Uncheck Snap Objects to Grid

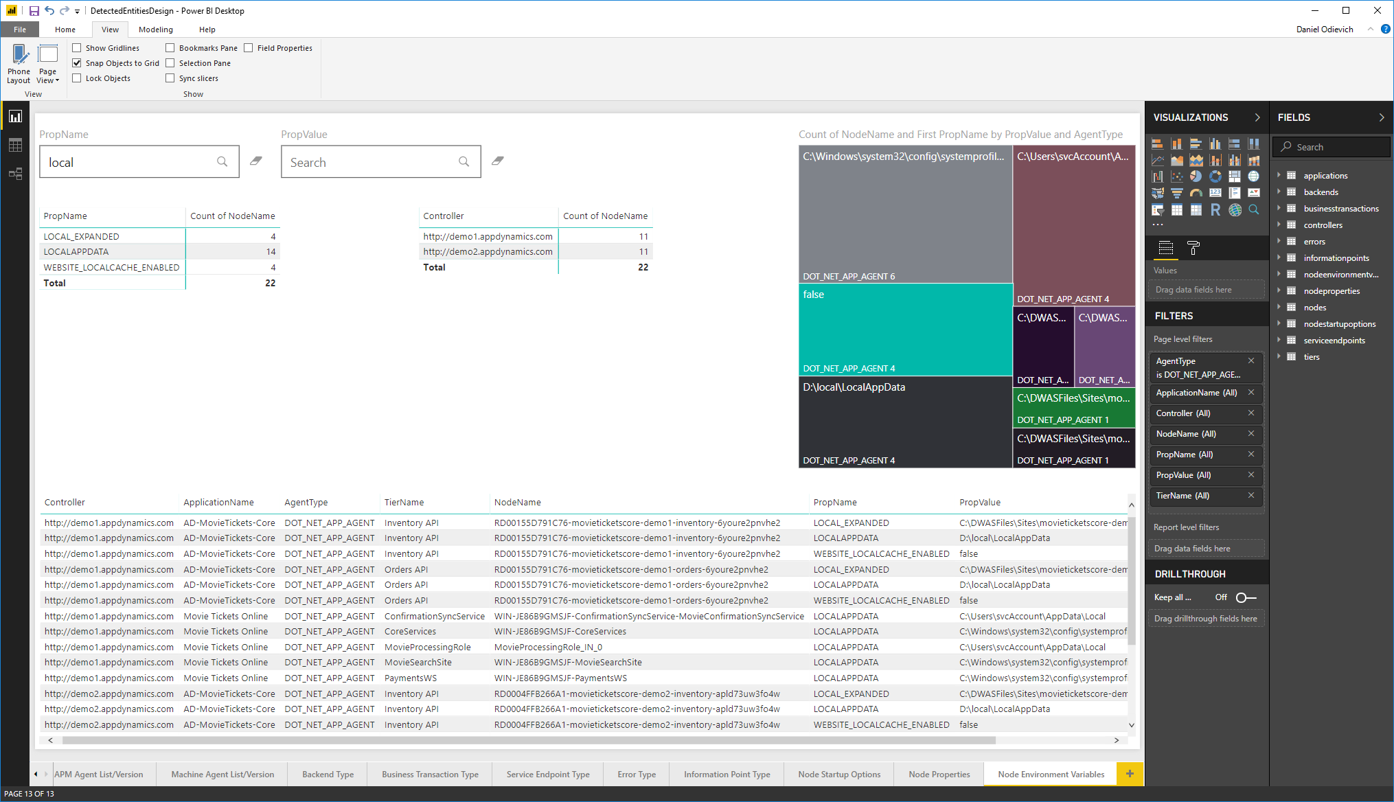[77, 63]
